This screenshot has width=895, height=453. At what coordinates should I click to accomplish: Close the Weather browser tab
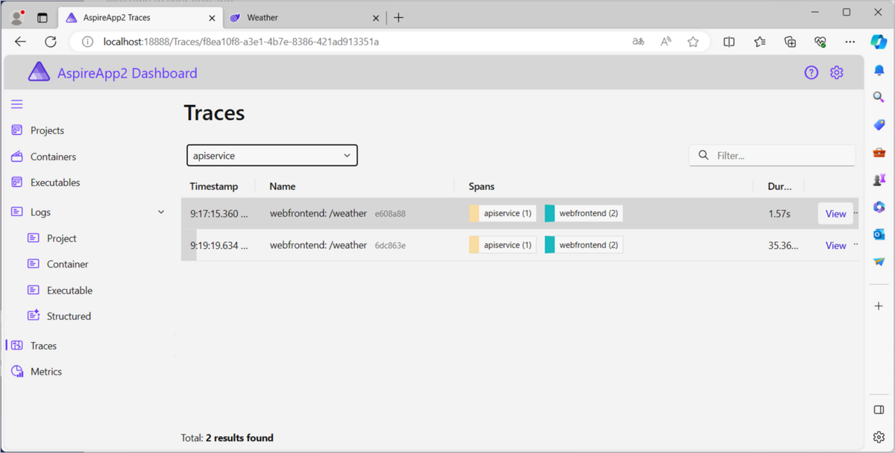[375, 17]
